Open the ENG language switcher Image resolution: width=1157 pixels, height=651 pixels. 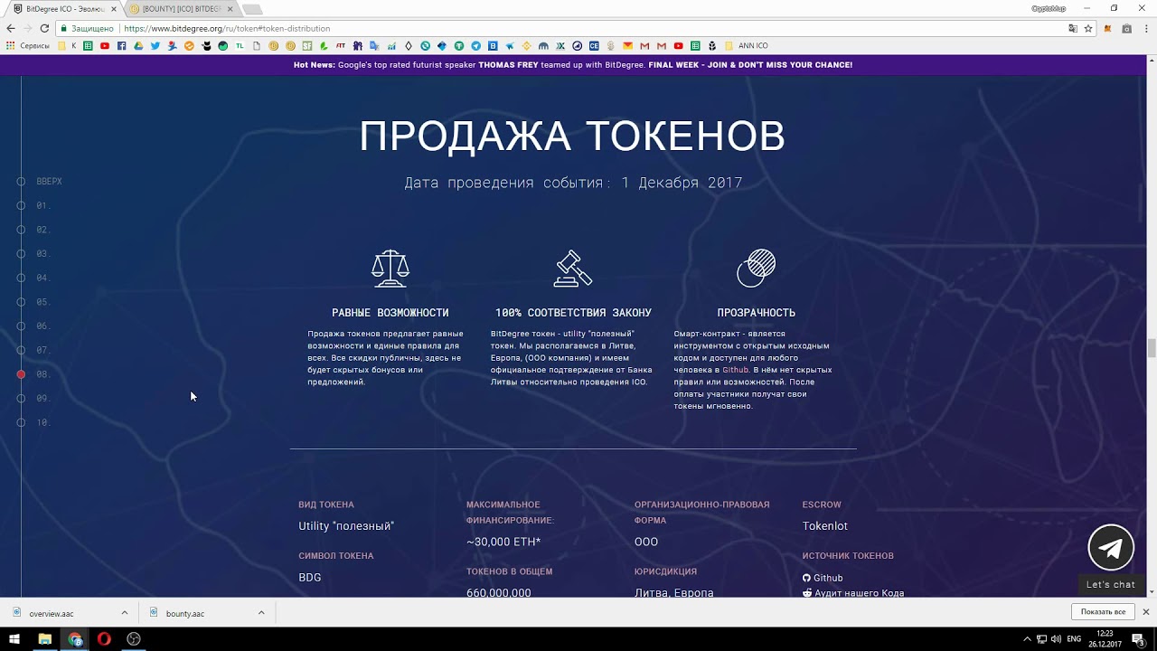coord(1074,639)
